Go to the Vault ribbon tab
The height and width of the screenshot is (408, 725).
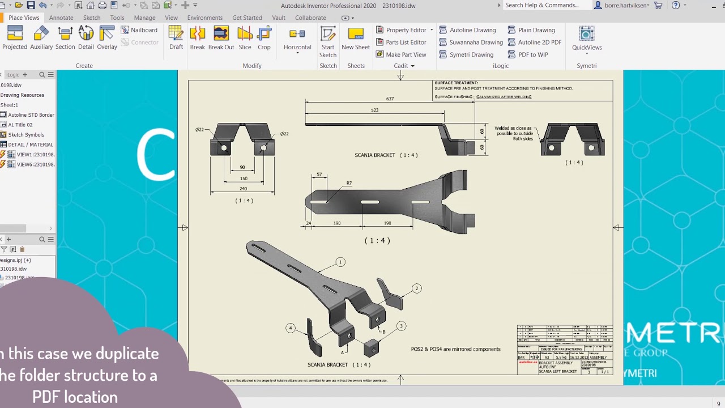click(279, 18)
